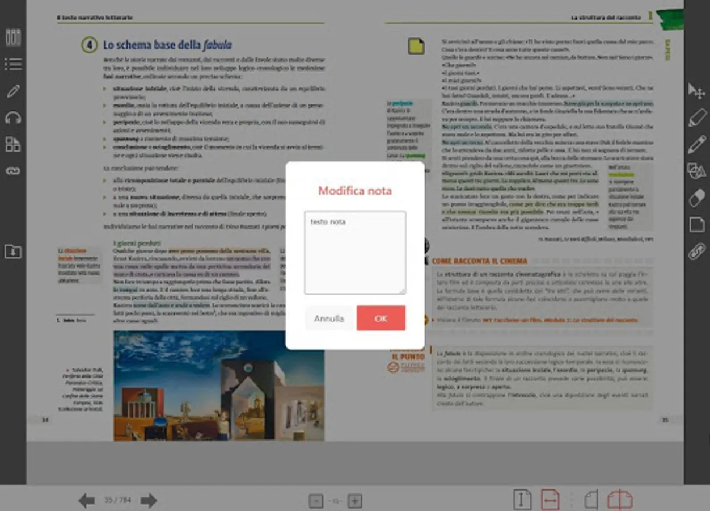Image resolution: width=710 pixels, height=511 pixels.
Task: Open the library books icon
Action: click(13, 37)
